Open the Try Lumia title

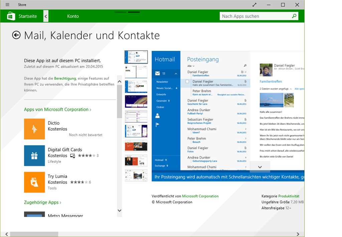point(57,176)
